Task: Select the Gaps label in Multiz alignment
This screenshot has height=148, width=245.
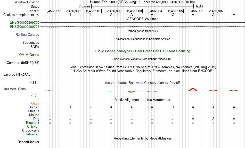Action: click(x=35, y=103)
